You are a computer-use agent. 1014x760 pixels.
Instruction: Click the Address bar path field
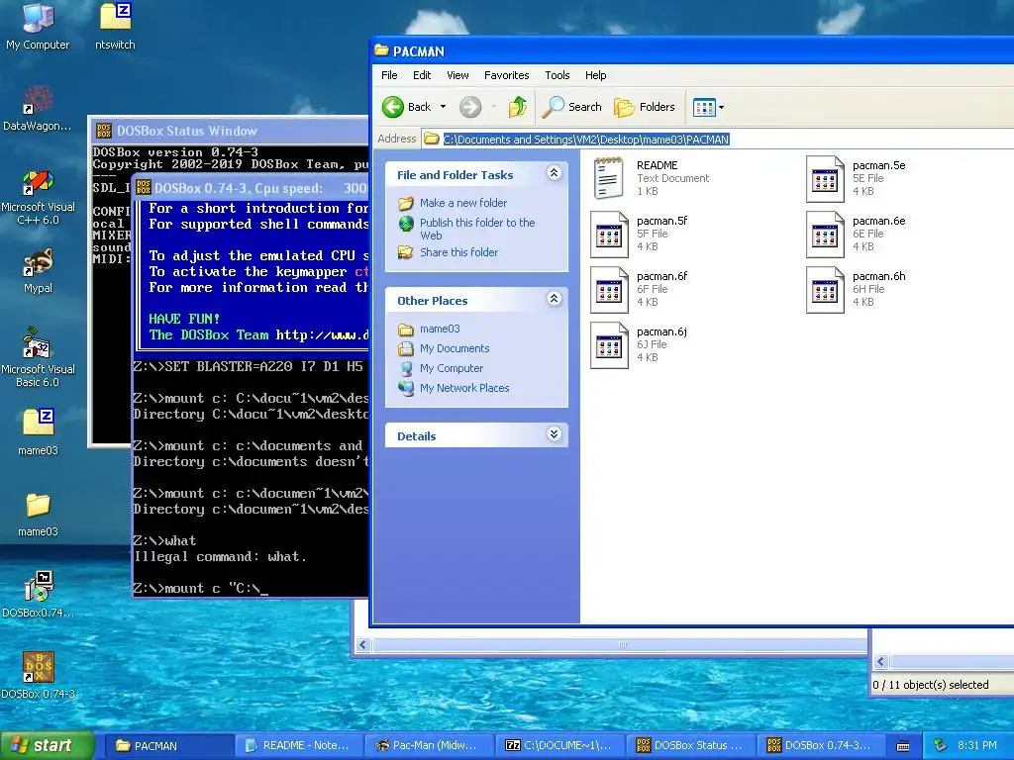[x=718, y=139]
